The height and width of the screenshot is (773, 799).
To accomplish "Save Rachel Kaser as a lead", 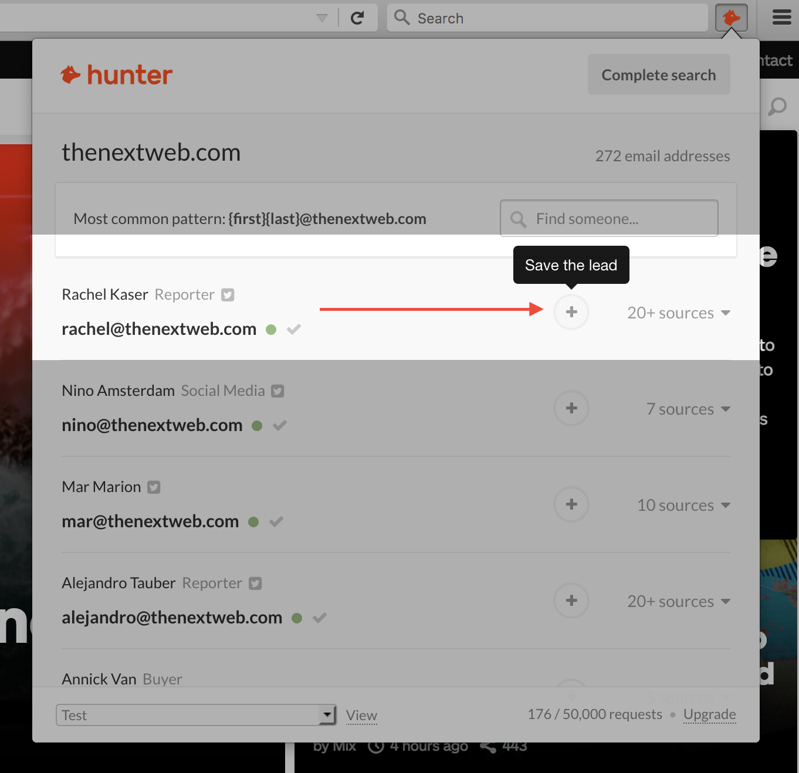I will [571, 312].
